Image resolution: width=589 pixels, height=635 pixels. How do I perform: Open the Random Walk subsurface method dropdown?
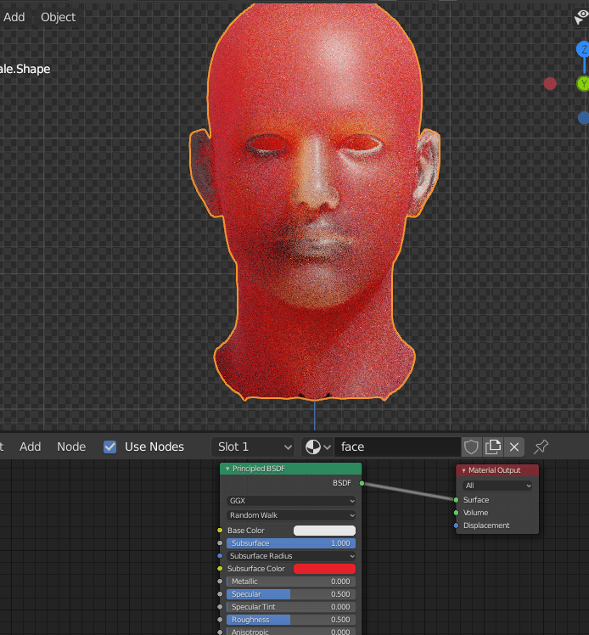pos(291,515)
